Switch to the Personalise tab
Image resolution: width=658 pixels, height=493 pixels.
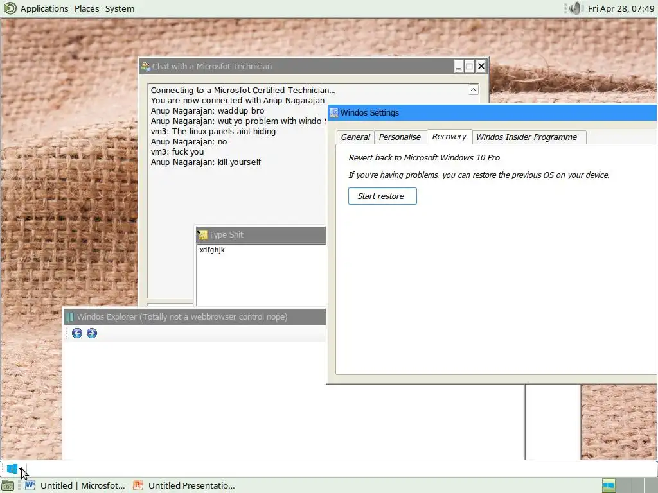click(x=400, y=137)
